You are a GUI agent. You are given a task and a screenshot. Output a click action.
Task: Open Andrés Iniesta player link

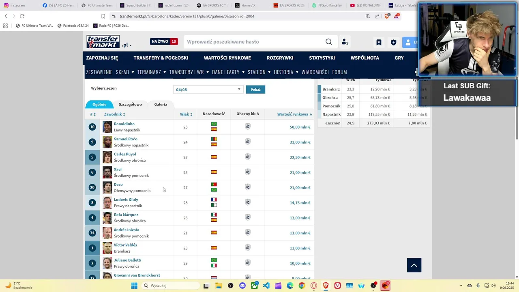point(127,230)
